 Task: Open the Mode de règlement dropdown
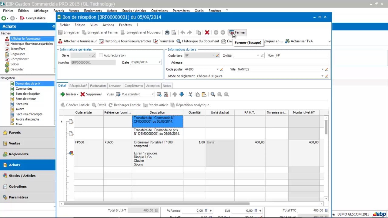click(322, 76)
